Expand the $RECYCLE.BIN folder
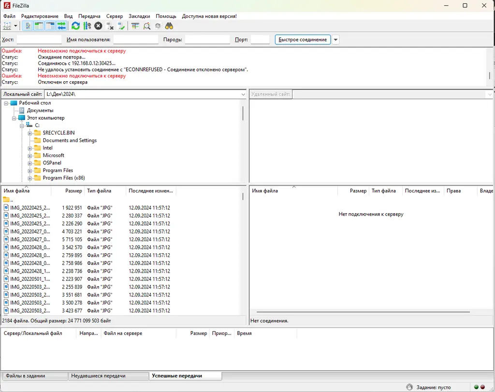Image resolution: width=495 pixels, height=392 pixels. tap(29, 133)
